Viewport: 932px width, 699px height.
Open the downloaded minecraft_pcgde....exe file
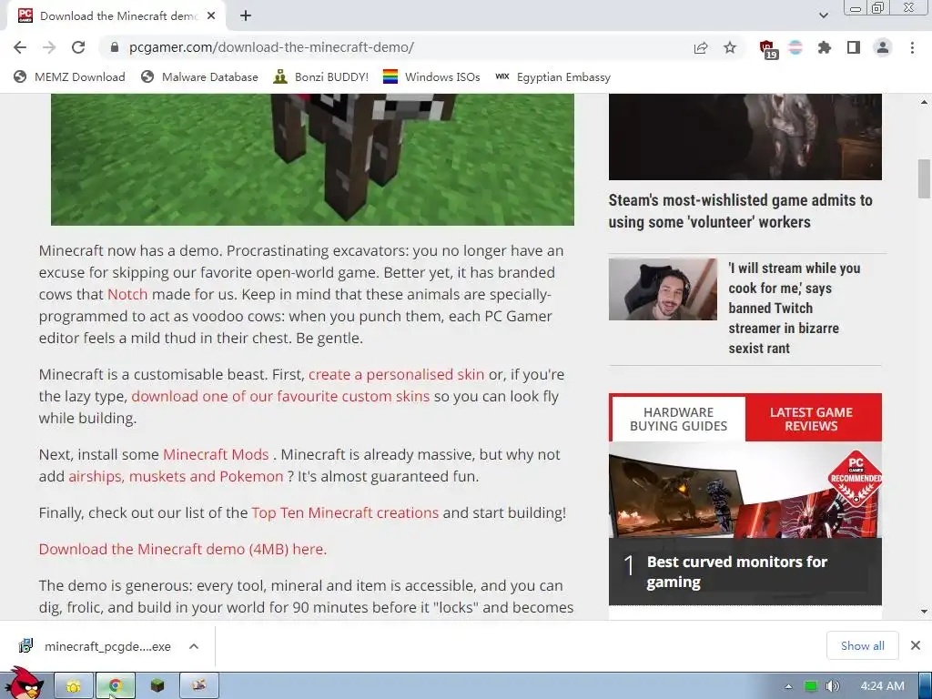[x=95, y=646]
